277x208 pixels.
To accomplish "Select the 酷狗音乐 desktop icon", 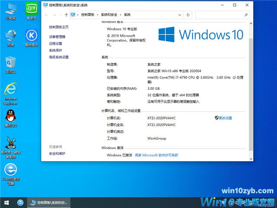I will [x=32, y=38].
